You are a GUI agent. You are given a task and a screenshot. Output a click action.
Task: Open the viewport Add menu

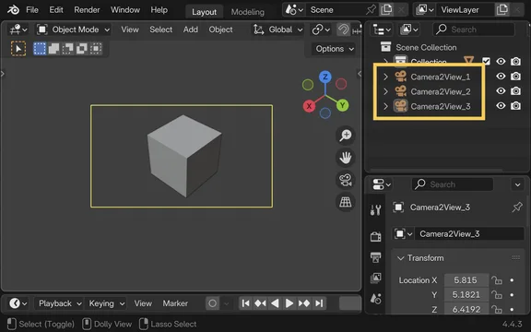[190, 30]
